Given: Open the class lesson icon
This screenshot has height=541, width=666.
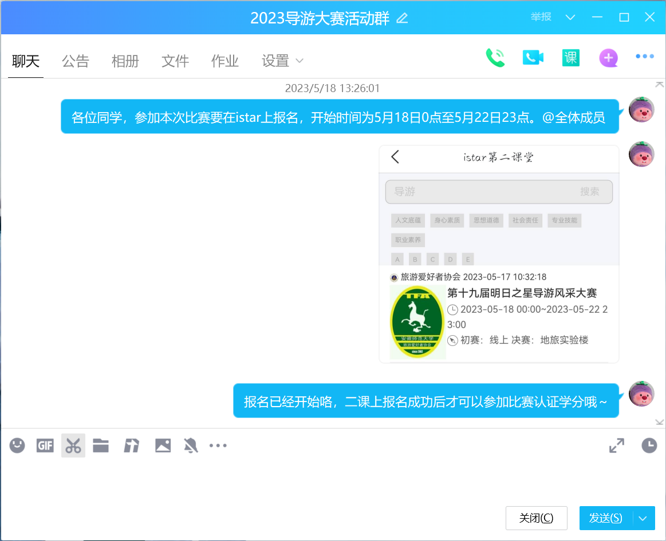Looking at the screenshot, I should 570,58.
